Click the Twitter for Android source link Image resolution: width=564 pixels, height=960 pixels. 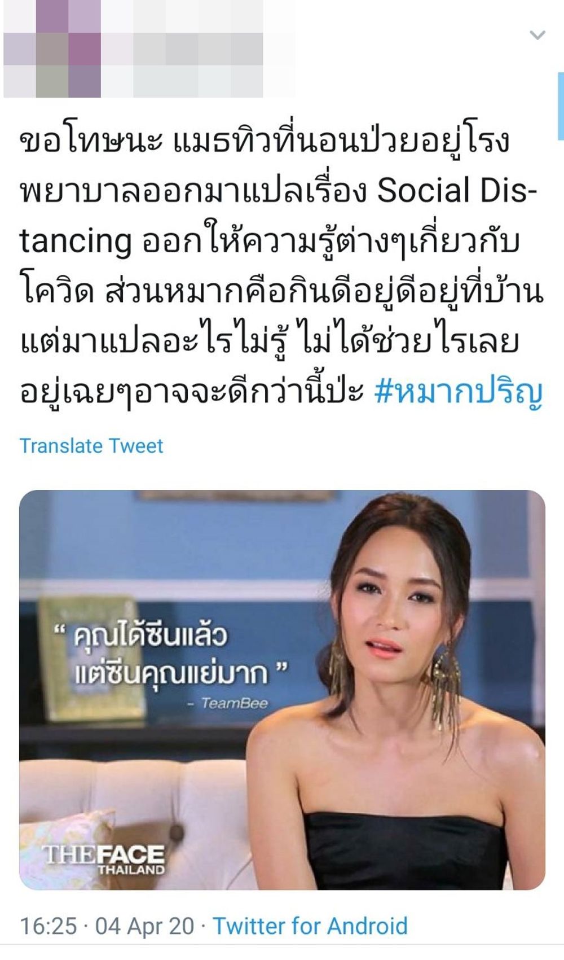tap(310, 926)
